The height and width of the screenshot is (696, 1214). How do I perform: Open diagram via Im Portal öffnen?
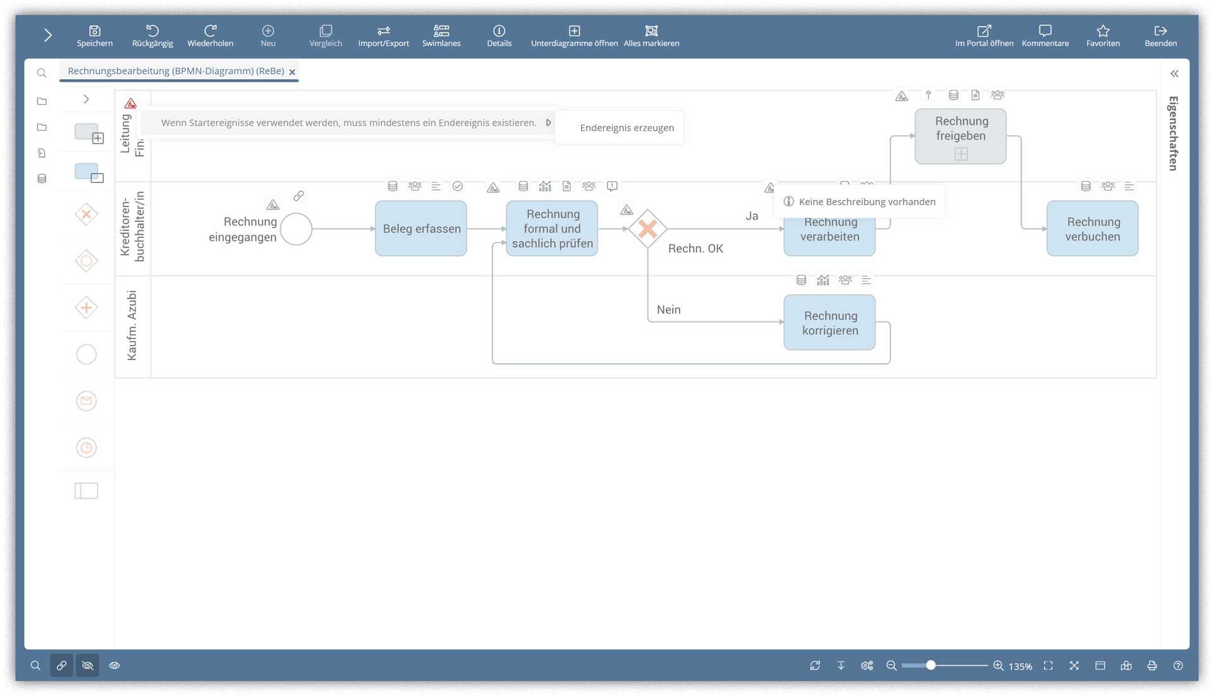coord(984,36)
